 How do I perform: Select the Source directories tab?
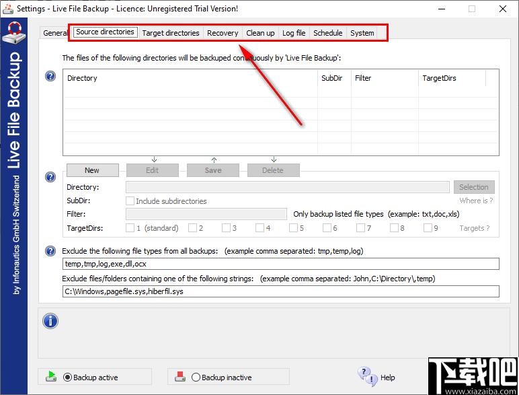pos(106,32)
